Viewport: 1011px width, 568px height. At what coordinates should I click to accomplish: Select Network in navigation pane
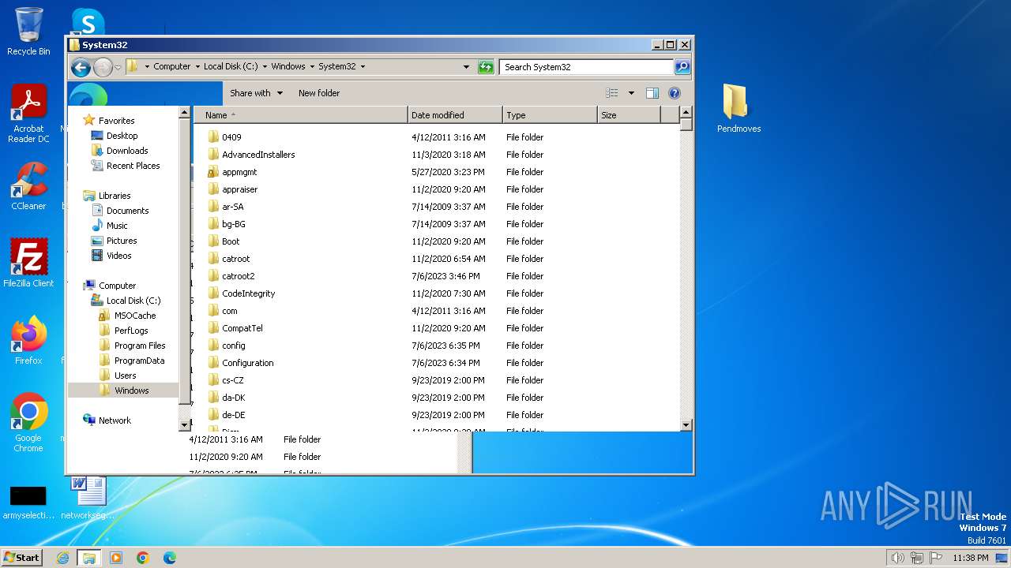click(115, 420)
